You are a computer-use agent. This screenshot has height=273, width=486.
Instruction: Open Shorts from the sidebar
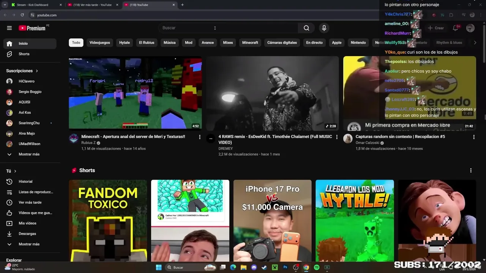click(30, 54)
